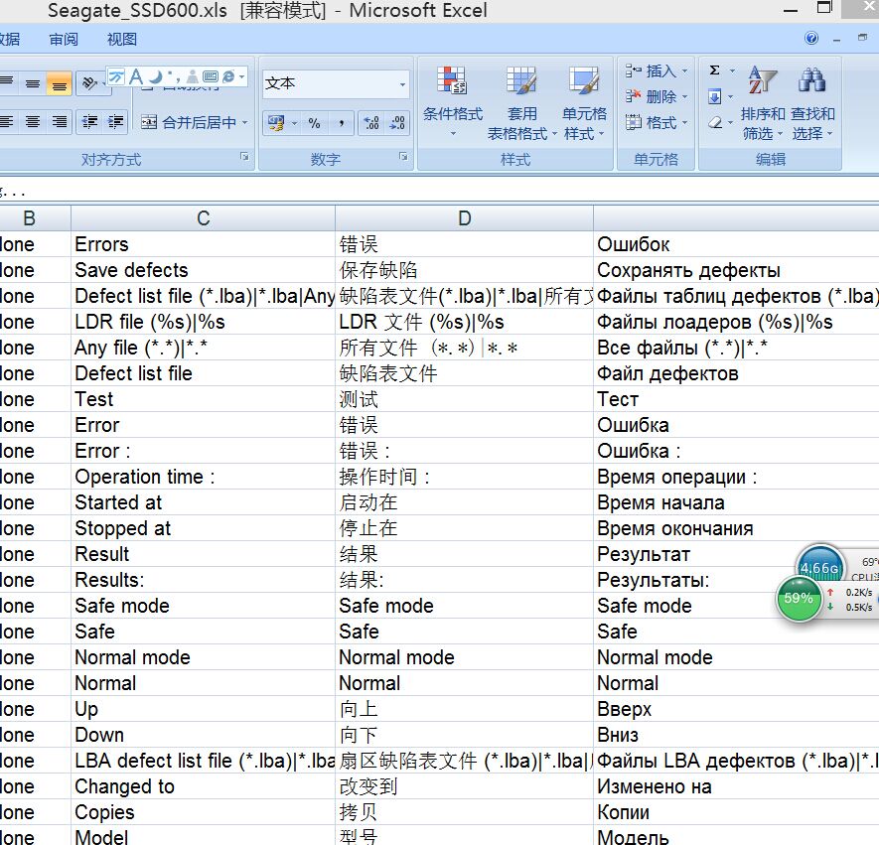Click 插入 insert cells button

[651, 71]
